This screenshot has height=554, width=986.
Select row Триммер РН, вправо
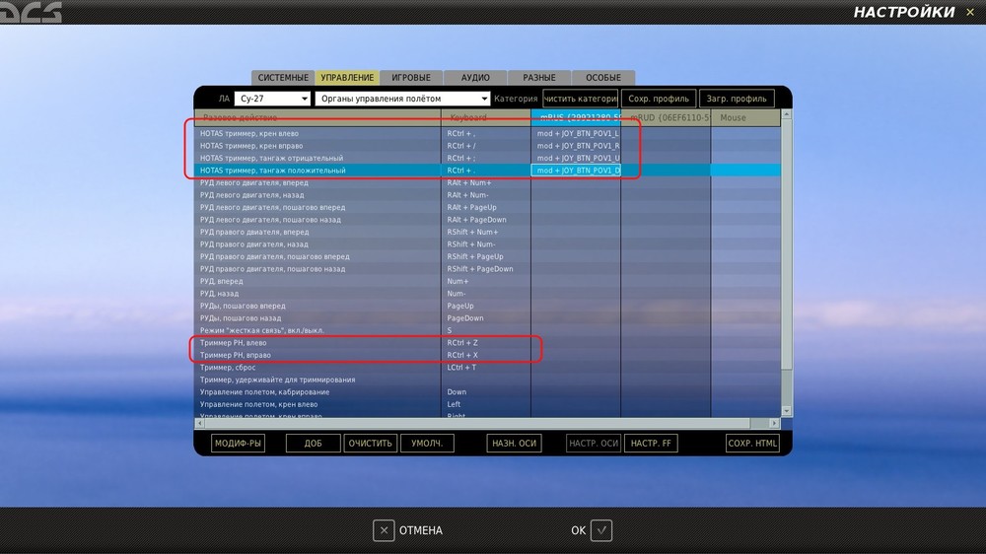(487, 355)
